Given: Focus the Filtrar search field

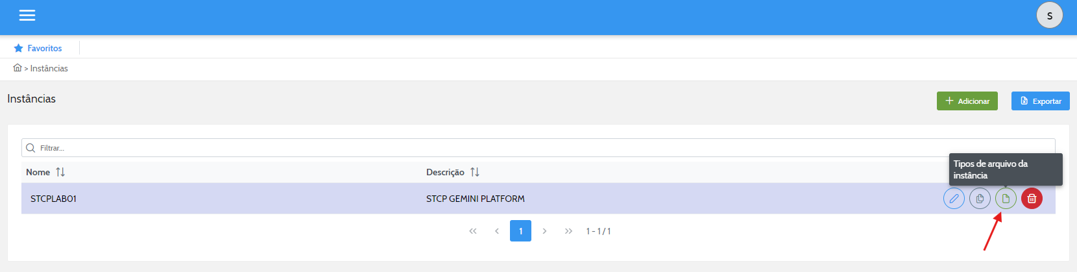Looking at the screenshot, I should click(538, 148).
